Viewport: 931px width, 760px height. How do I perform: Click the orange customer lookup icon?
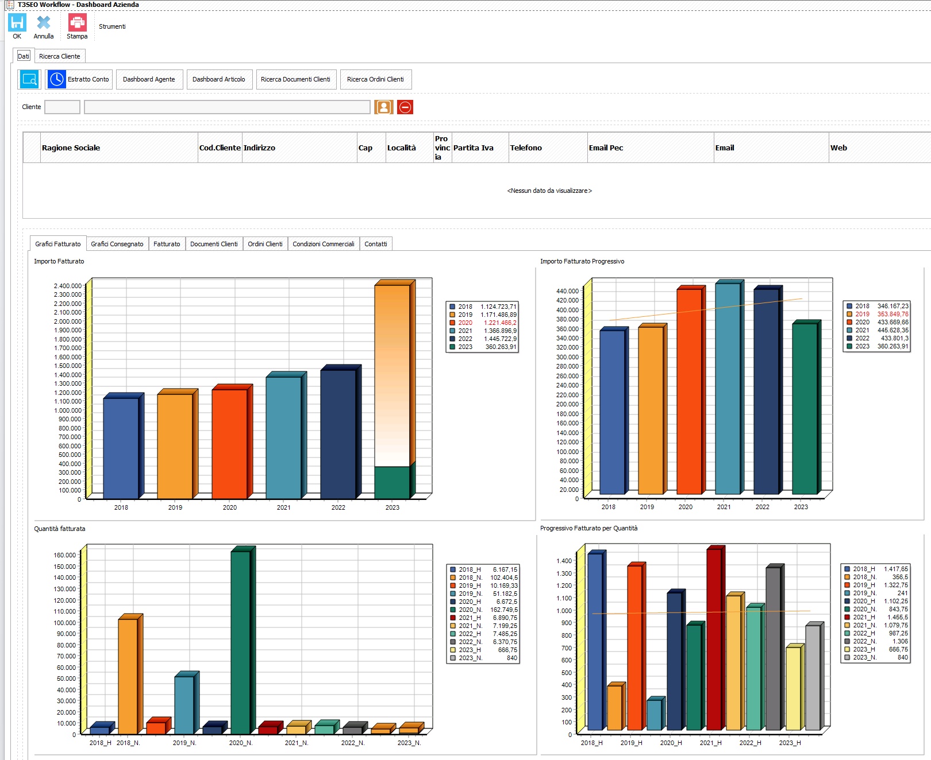click(x=384, y=107)
